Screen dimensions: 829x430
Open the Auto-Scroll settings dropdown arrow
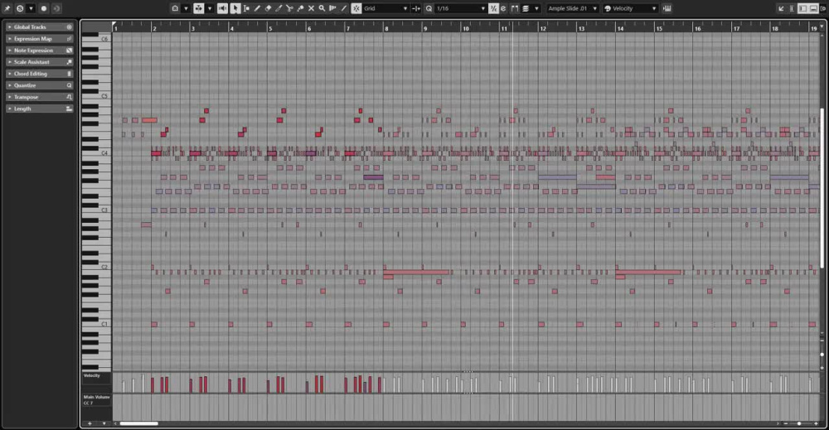pos(210,8)
